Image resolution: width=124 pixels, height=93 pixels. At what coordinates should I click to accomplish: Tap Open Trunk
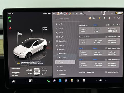click(45, 29)
